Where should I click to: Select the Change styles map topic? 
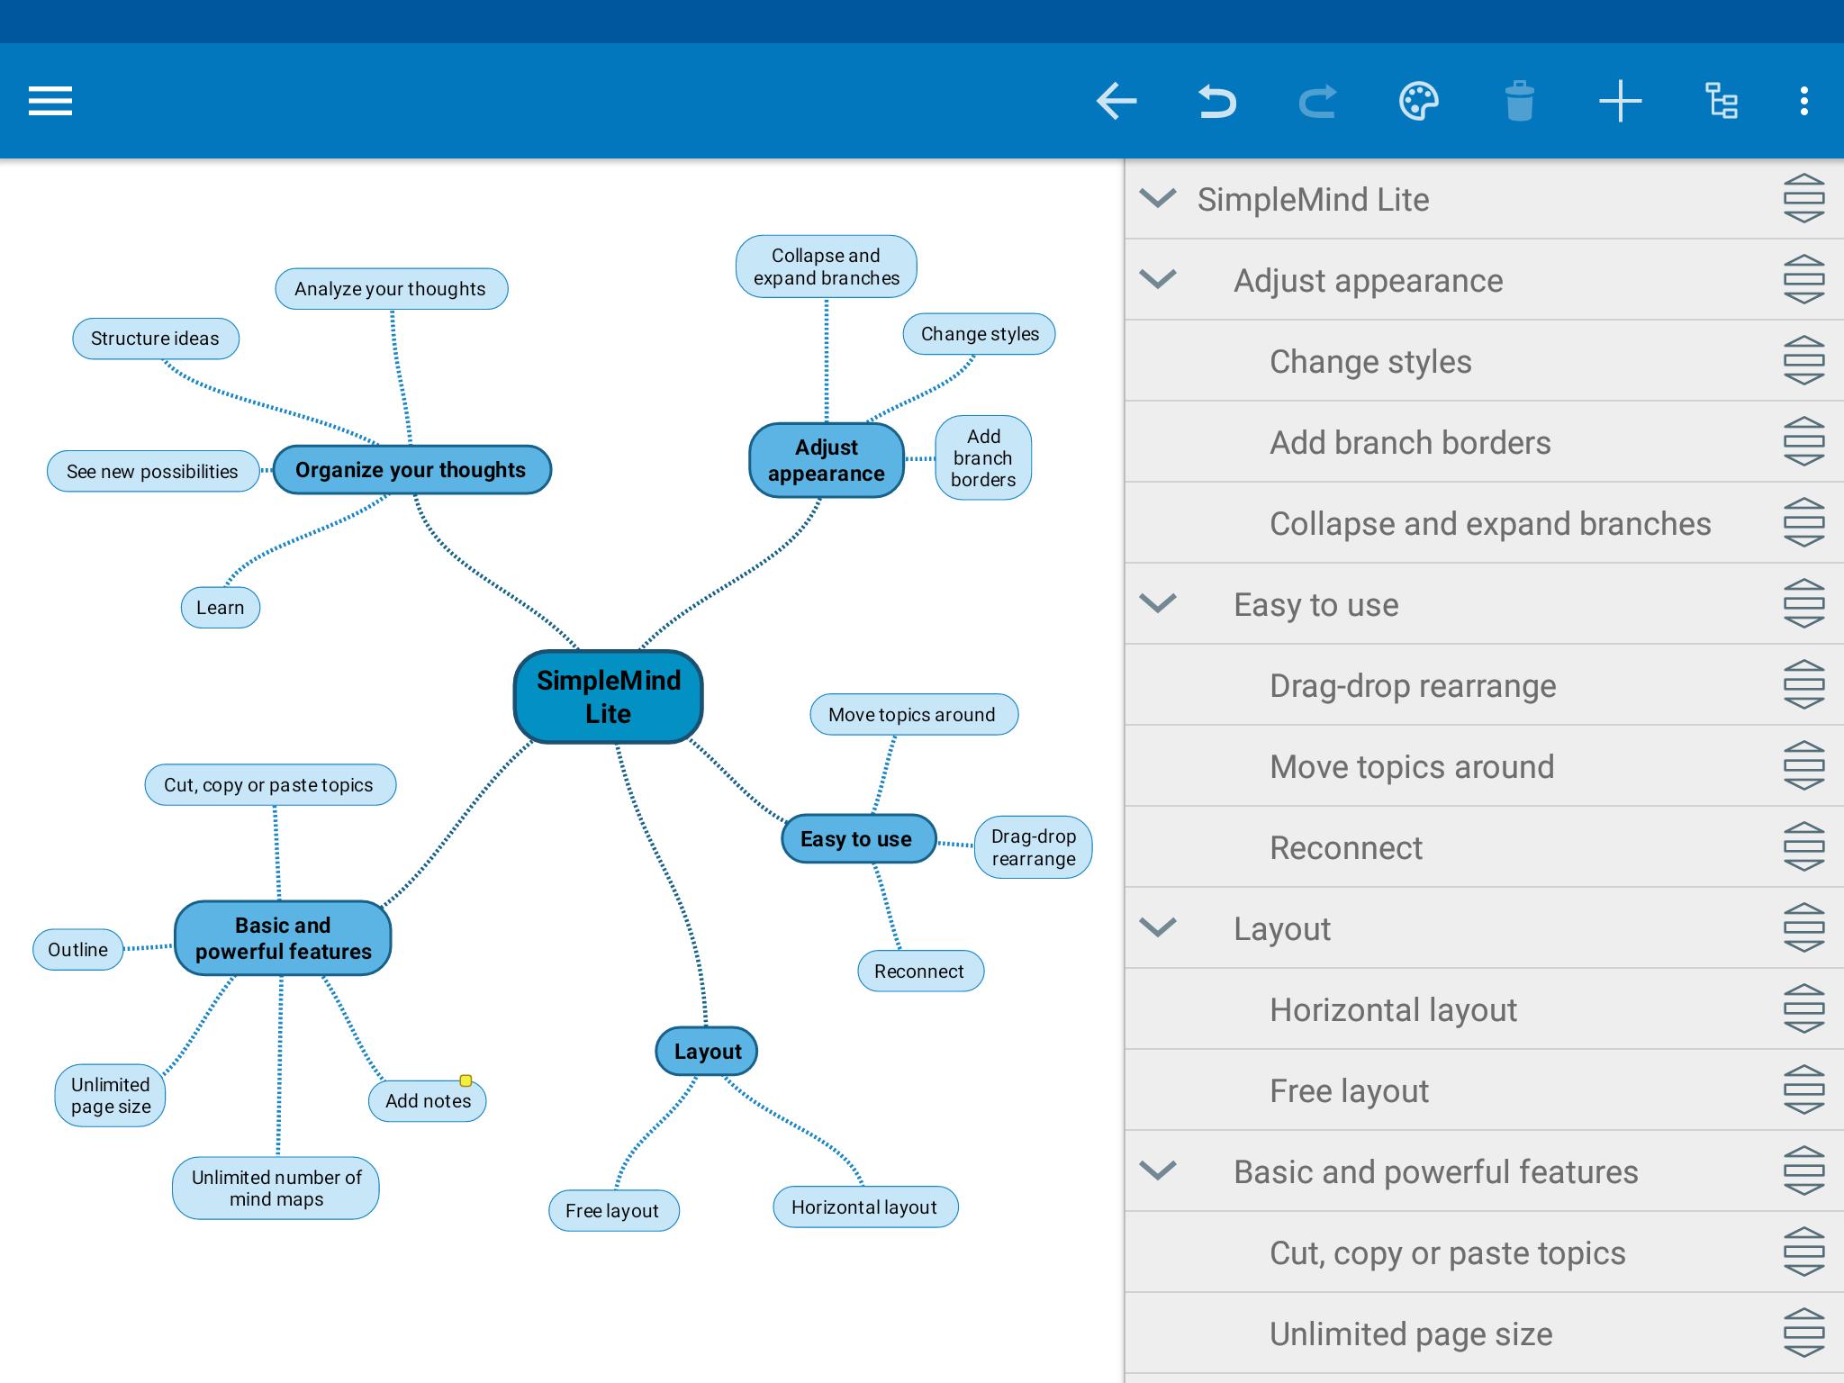coord(979,334)
